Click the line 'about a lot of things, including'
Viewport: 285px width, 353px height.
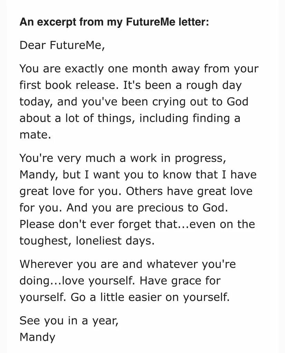[130, 119]
